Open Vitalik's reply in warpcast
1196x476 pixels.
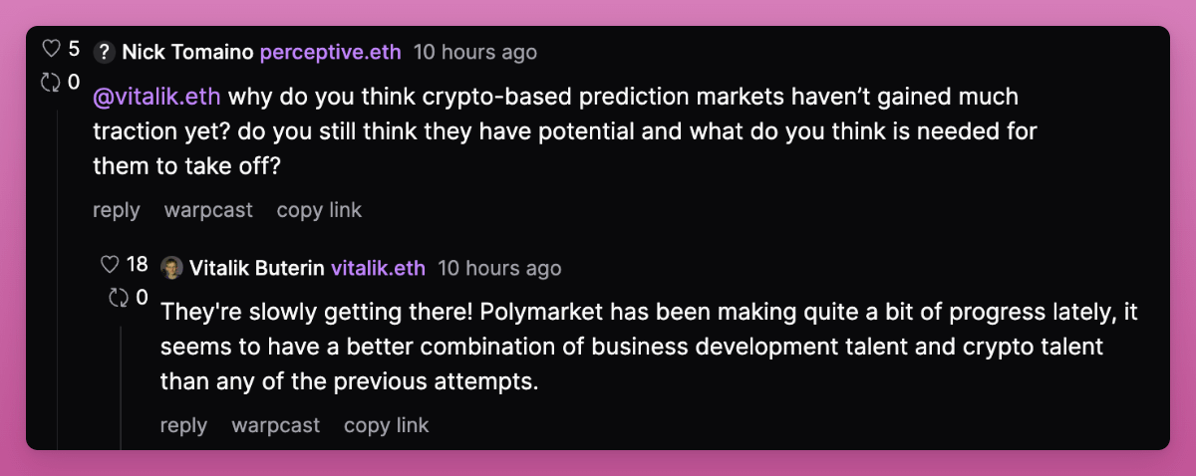pyautogui.click(x=276, y=425)
